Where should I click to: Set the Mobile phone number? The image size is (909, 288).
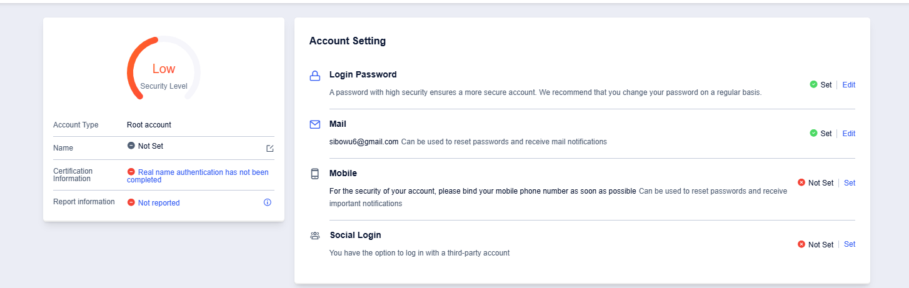coord(850,183)
